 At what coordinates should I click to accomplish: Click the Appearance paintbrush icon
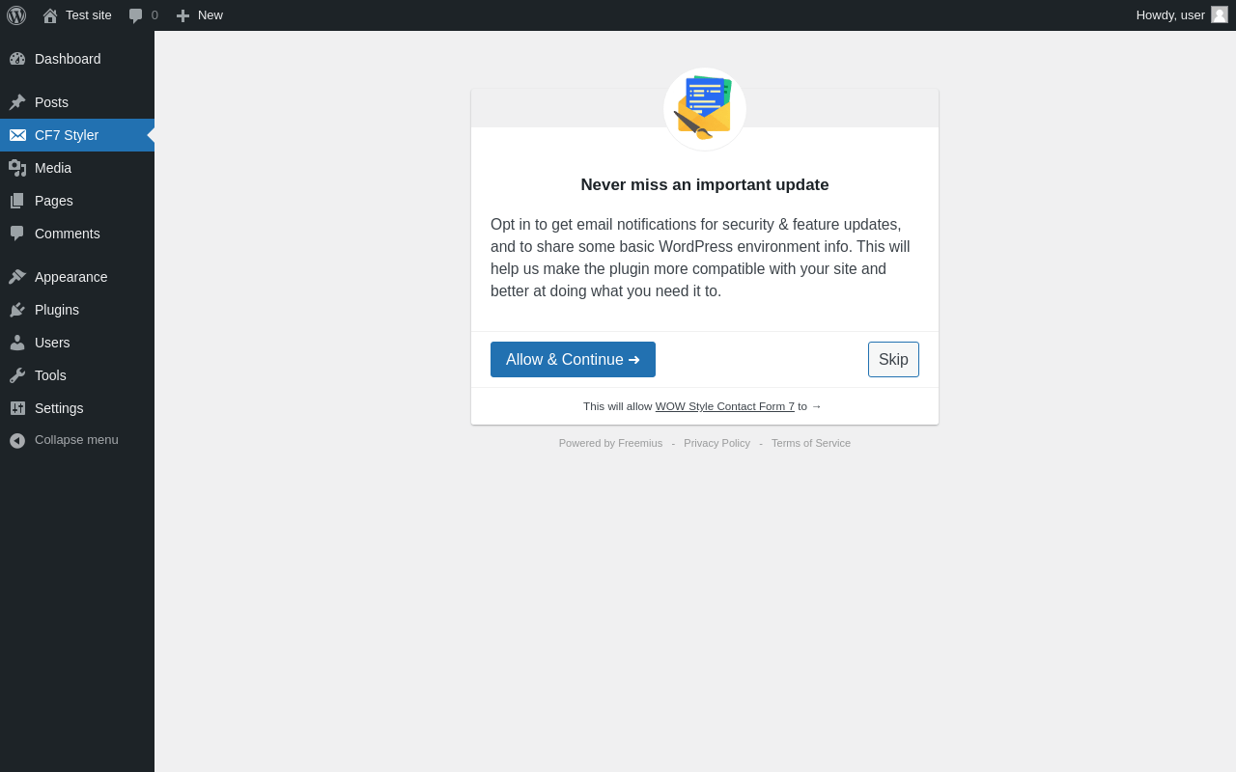click(x=17, y=277)
